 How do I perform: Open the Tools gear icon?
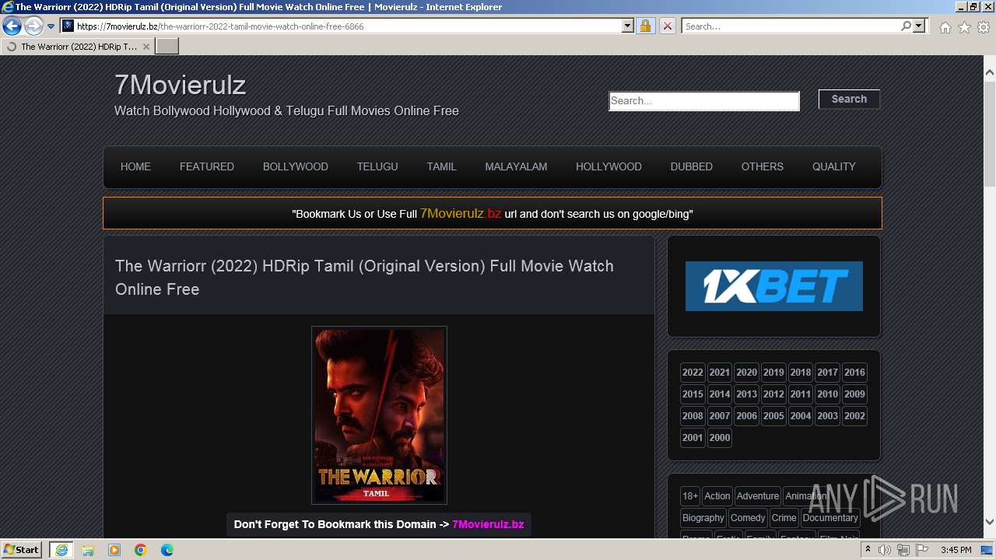click(x=984, y=27)
